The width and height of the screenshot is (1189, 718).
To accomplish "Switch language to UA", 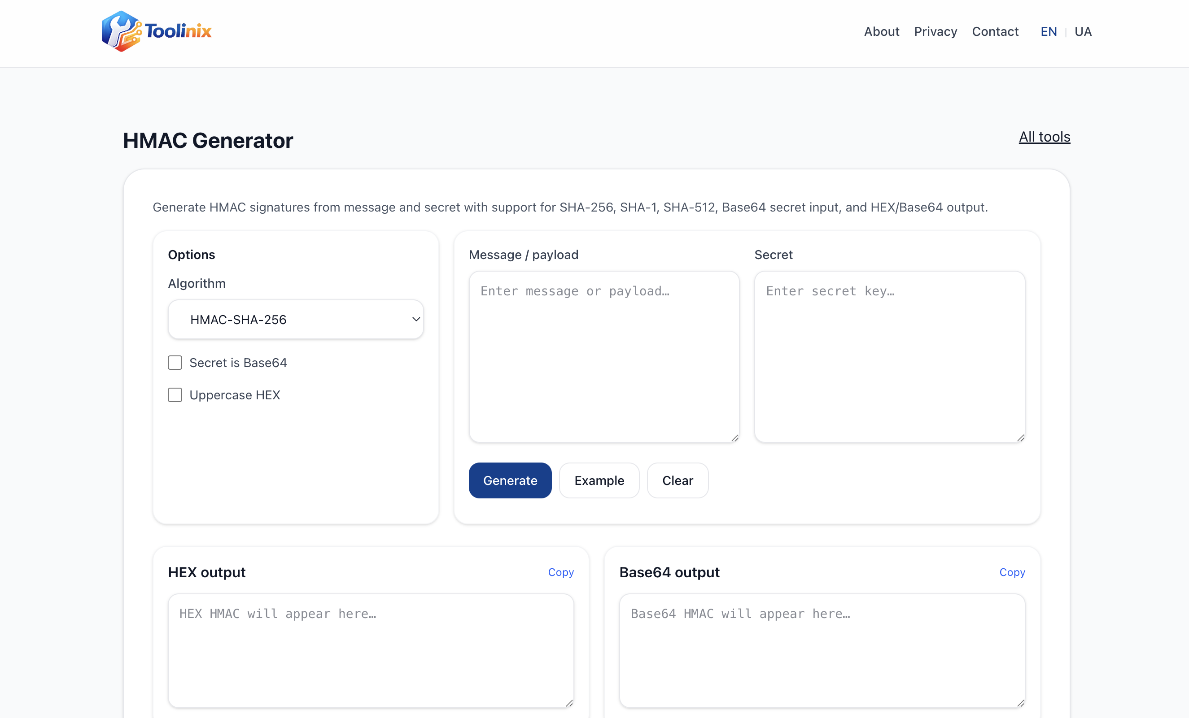I will [1083, 32].
